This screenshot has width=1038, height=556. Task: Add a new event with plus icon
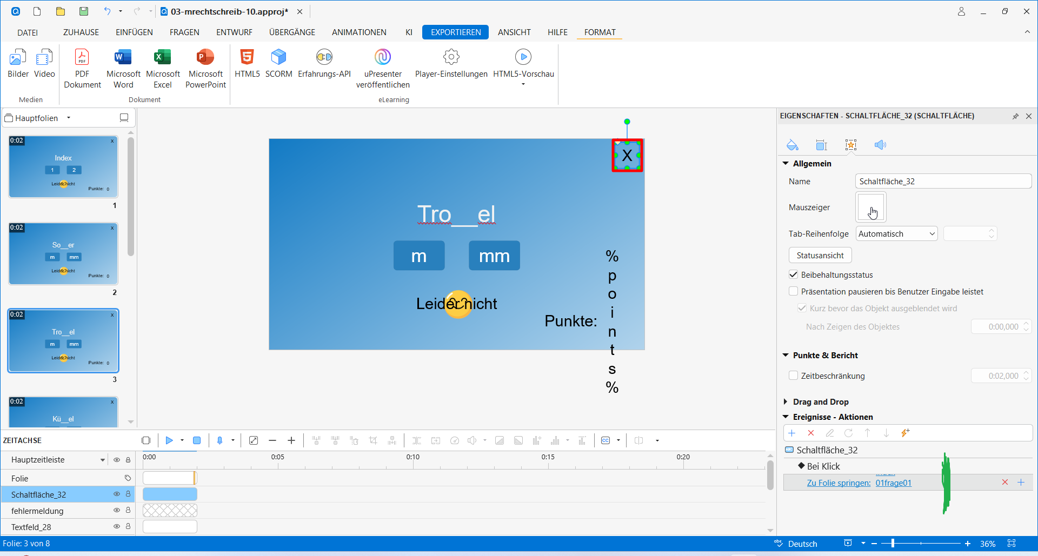pos(792,433)
